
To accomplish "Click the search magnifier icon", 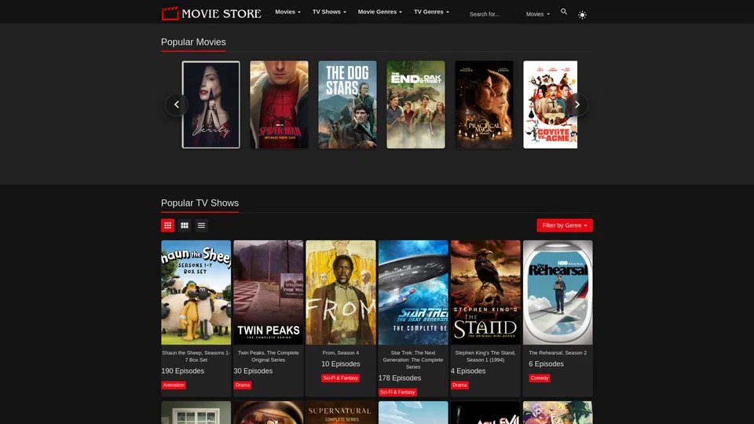I will [564, 12].
